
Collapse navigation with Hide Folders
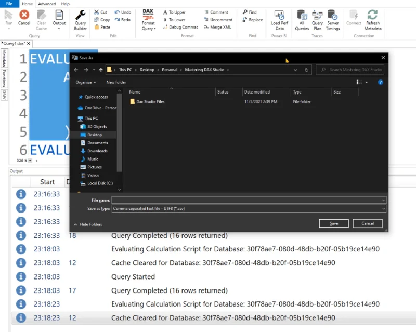pos(88,224)
